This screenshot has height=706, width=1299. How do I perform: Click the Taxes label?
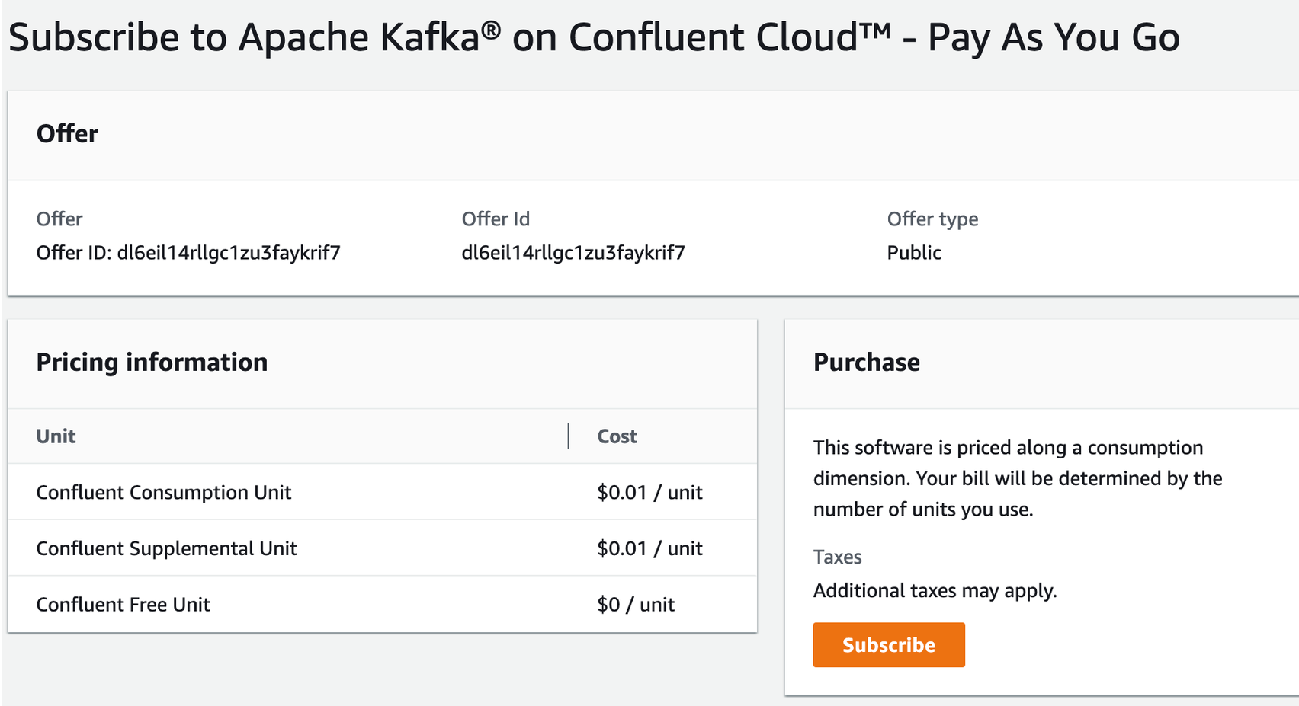(x=837, y=557)
